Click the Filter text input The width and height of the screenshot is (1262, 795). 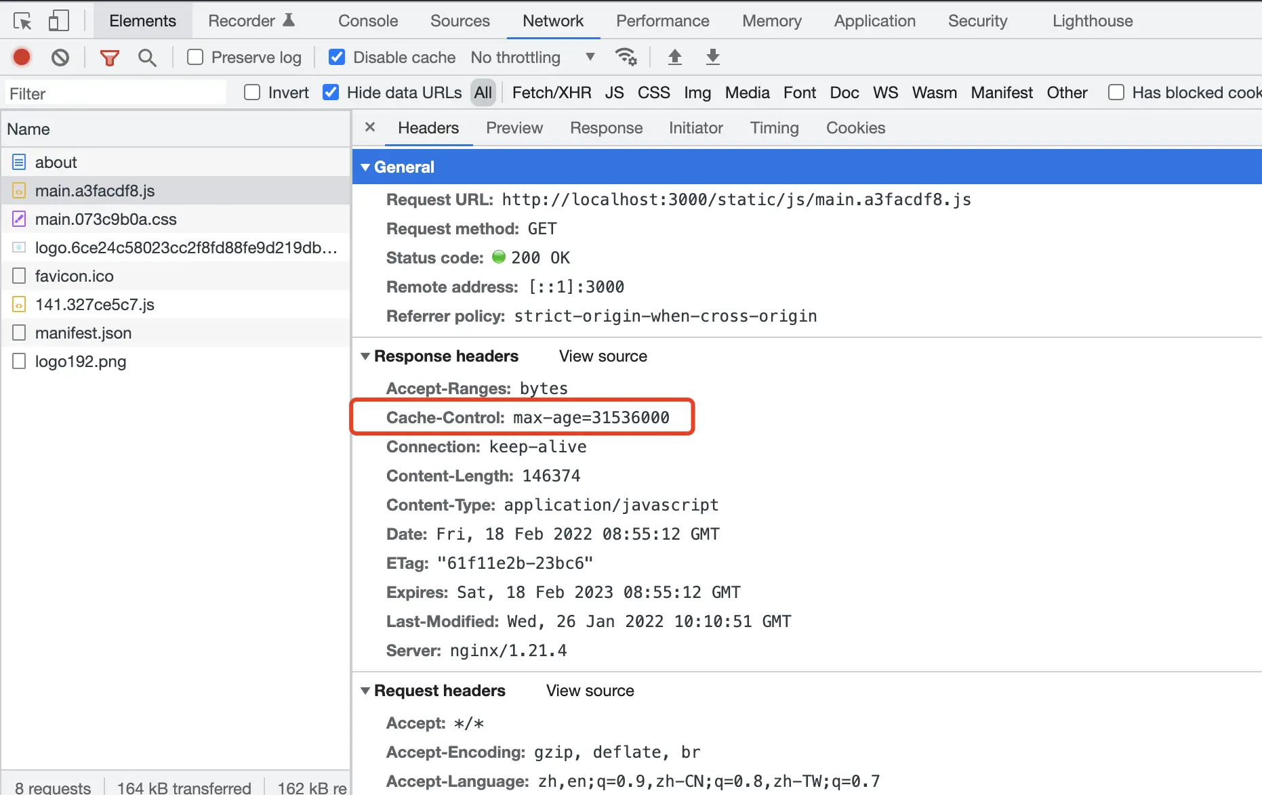[x=115, y=93]
